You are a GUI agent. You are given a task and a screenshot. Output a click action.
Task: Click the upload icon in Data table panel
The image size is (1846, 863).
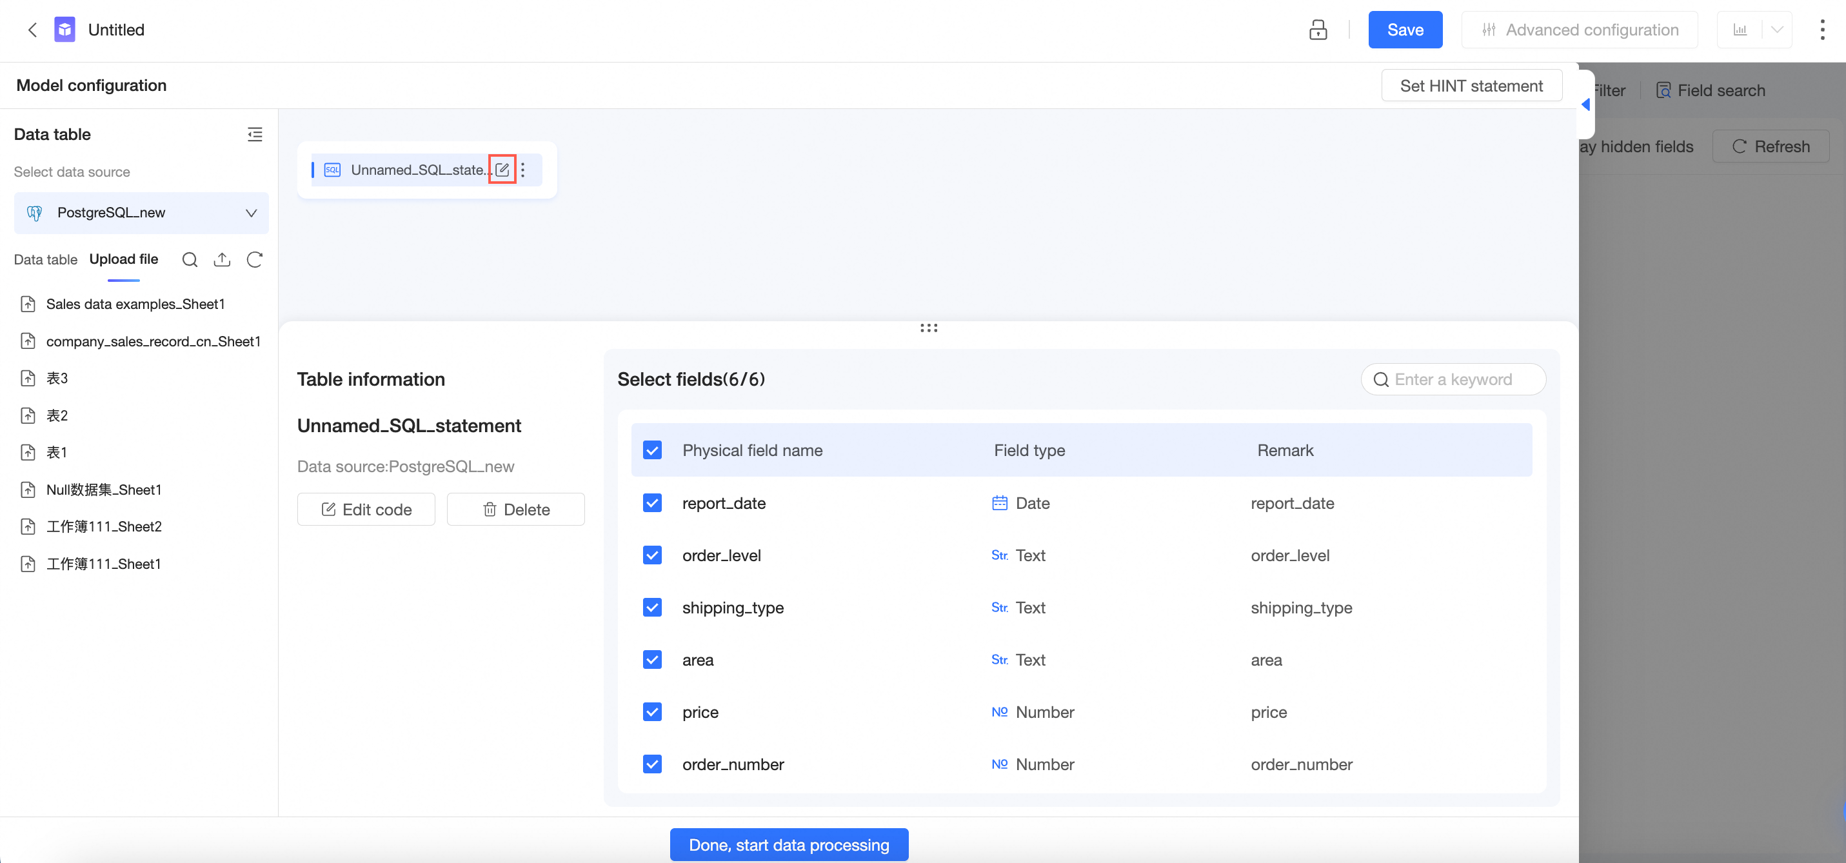pyautogui.click(x=222, y=259)
